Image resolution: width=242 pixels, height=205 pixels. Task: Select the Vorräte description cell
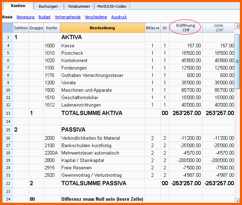click(x=102, y=83)
